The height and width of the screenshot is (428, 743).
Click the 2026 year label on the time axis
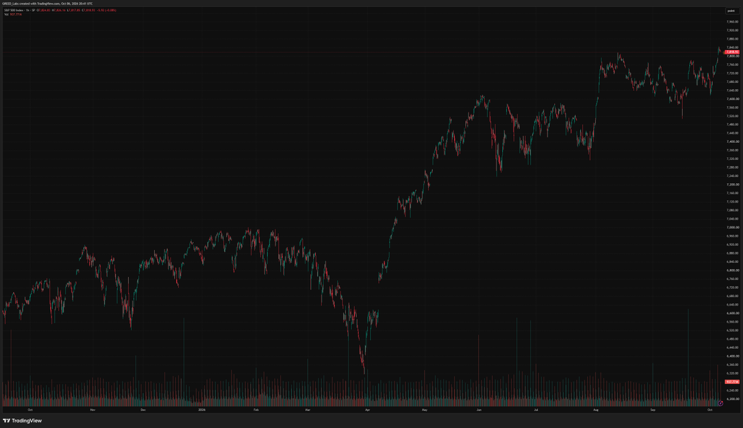[201, 410]
